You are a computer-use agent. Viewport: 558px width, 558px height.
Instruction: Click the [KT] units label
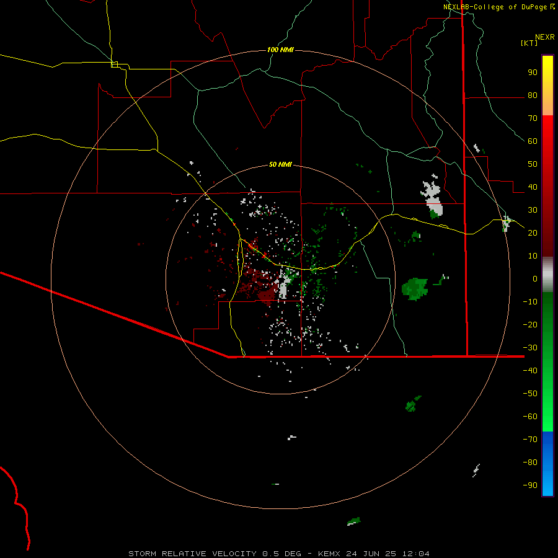[529, 43]
